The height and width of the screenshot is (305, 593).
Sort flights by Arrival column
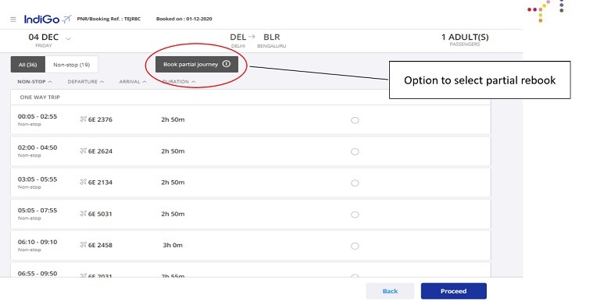coord(133,82)
